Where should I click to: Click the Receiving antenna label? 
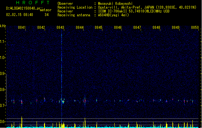tap(74, 15)
